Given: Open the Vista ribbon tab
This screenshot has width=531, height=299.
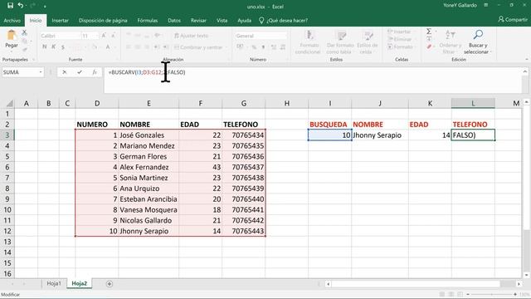Looking at the screenshot, I should tap(222, 20).
